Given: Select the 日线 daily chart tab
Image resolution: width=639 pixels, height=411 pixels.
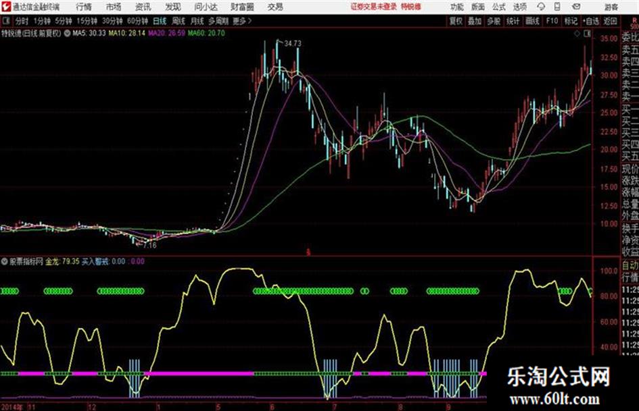Looking at the screenshot, I should coord(160,21).
